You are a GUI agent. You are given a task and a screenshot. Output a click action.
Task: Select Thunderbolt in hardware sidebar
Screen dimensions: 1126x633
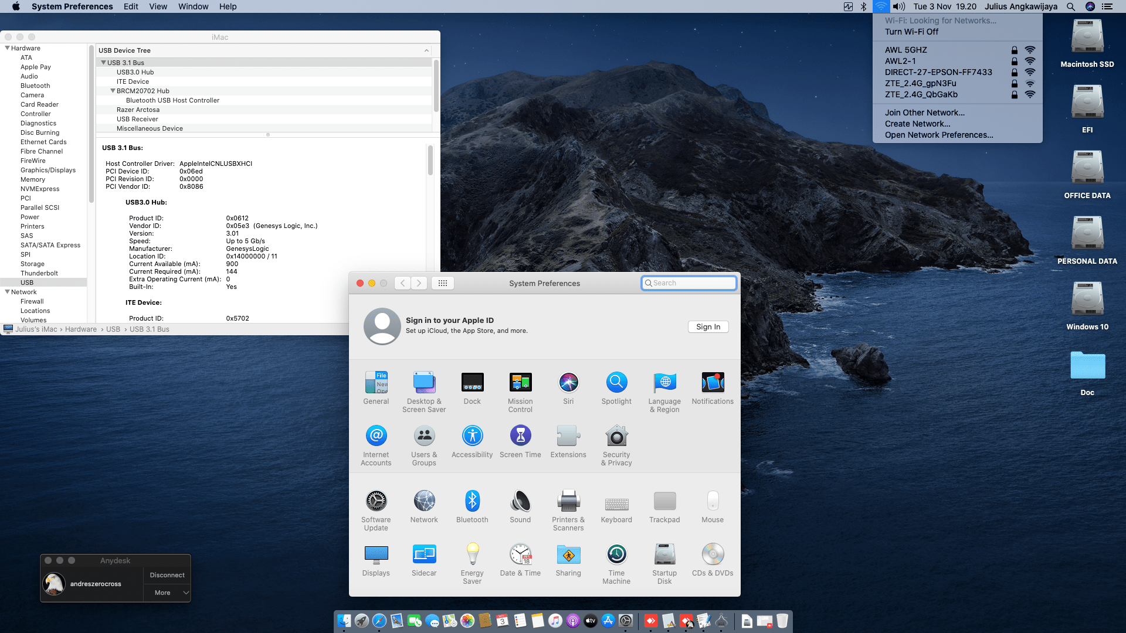pos(39,273)
